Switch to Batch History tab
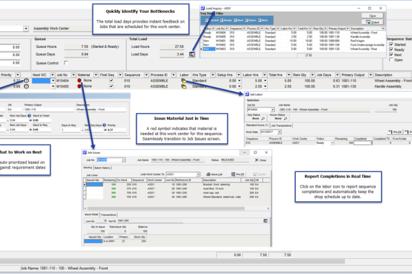The height and width of the screenshot is (274, 412). [x=102, y=168]
